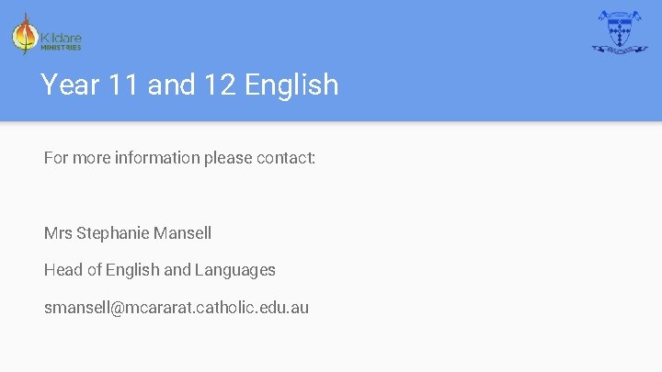Click the number "11" in the title
662x372 pixels.
(124, 85)
